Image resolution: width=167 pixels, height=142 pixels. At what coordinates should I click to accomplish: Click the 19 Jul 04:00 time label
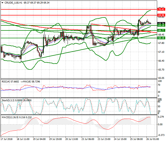39,139
